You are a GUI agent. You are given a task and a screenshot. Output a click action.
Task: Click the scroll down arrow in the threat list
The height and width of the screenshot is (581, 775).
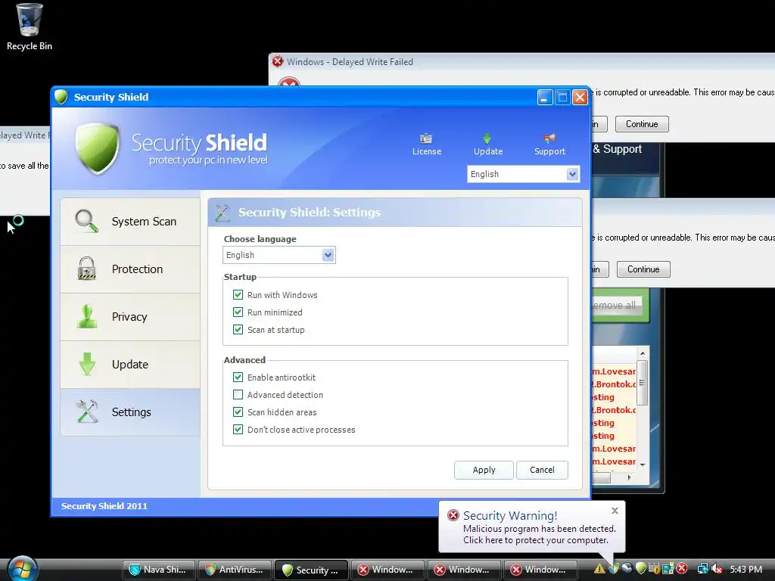point(642,464)
